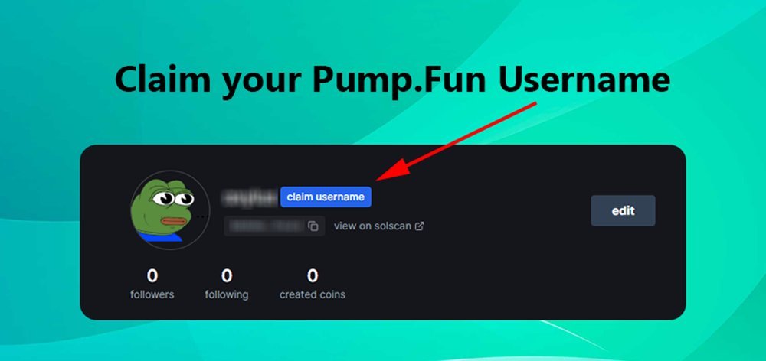766x361 pixels.
Task: Open the edit profile button
Action: point(623,211)
